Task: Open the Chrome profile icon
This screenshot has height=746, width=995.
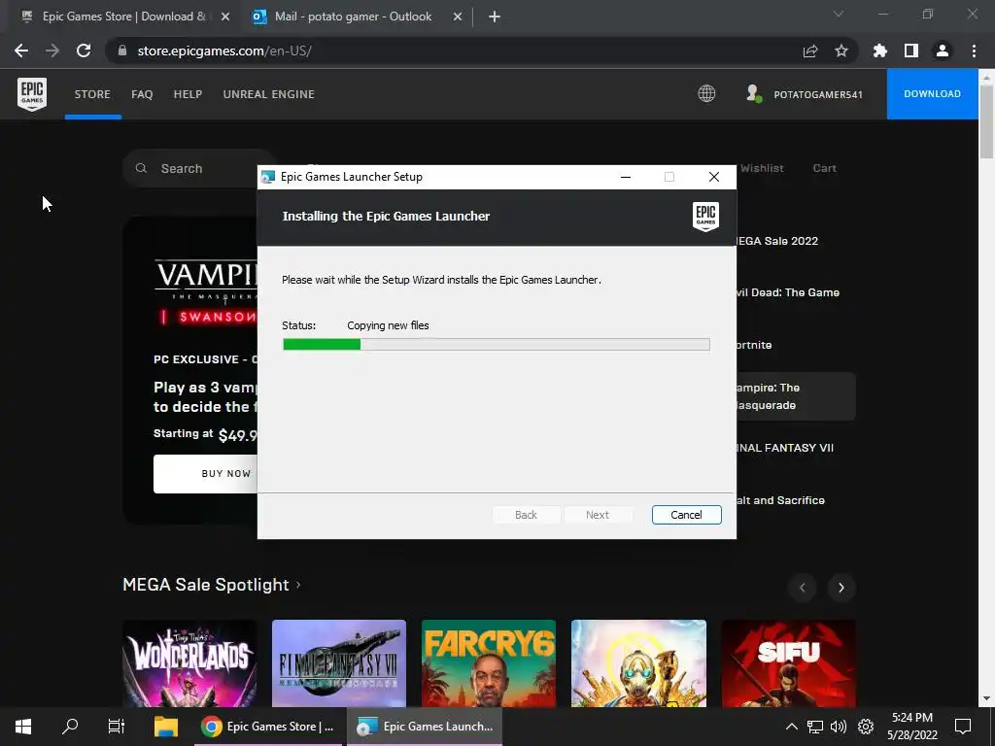Action: click(943, 51)
